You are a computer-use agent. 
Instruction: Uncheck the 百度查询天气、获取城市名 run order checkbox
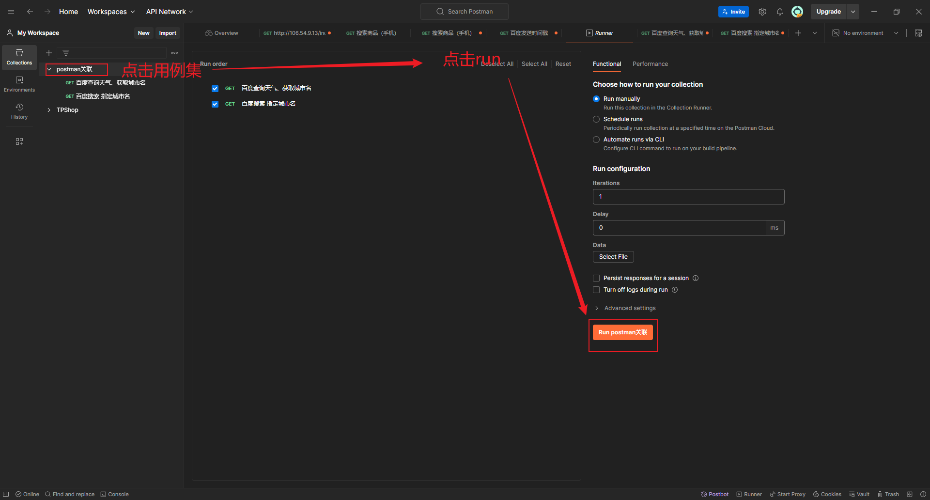click(215, 88)
